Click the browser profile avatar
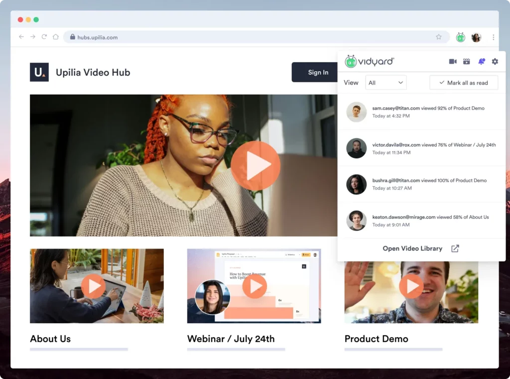The image size is (510, 379). pos(476,37)
